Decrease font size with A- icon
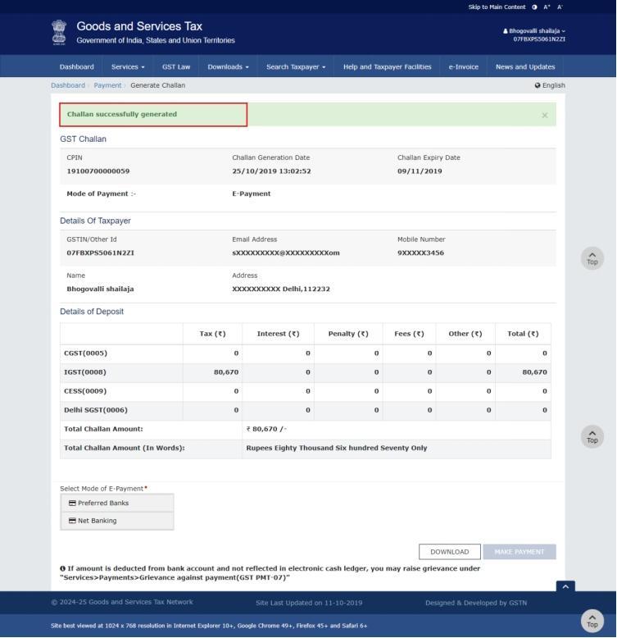617x638 pixels. 560,7
